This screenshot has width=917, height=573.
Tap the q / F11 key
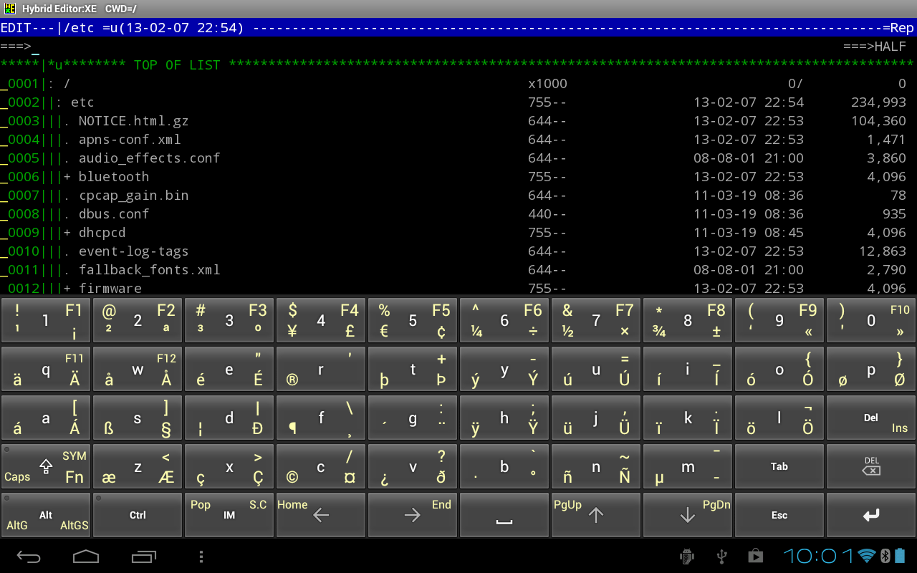[46, 369]
